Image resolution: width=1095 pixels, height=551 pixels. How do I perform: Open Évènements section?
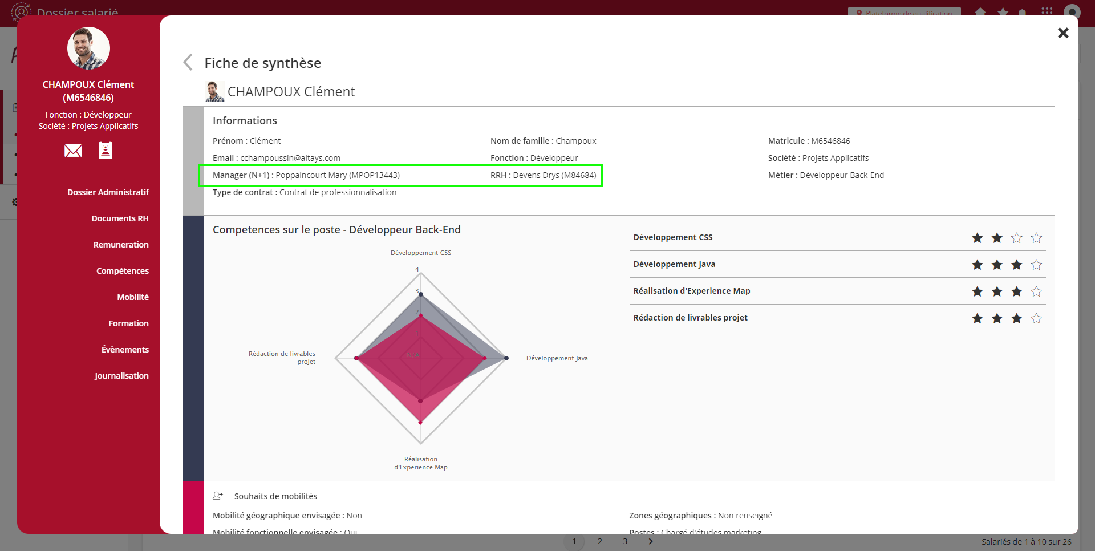click(x=125, y=350)
